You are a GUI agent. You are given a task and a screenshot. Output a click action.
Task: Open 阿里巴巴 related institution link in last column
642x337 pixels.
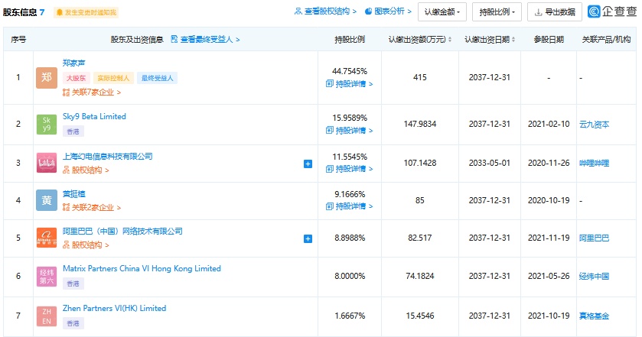[x=594, y=238]
